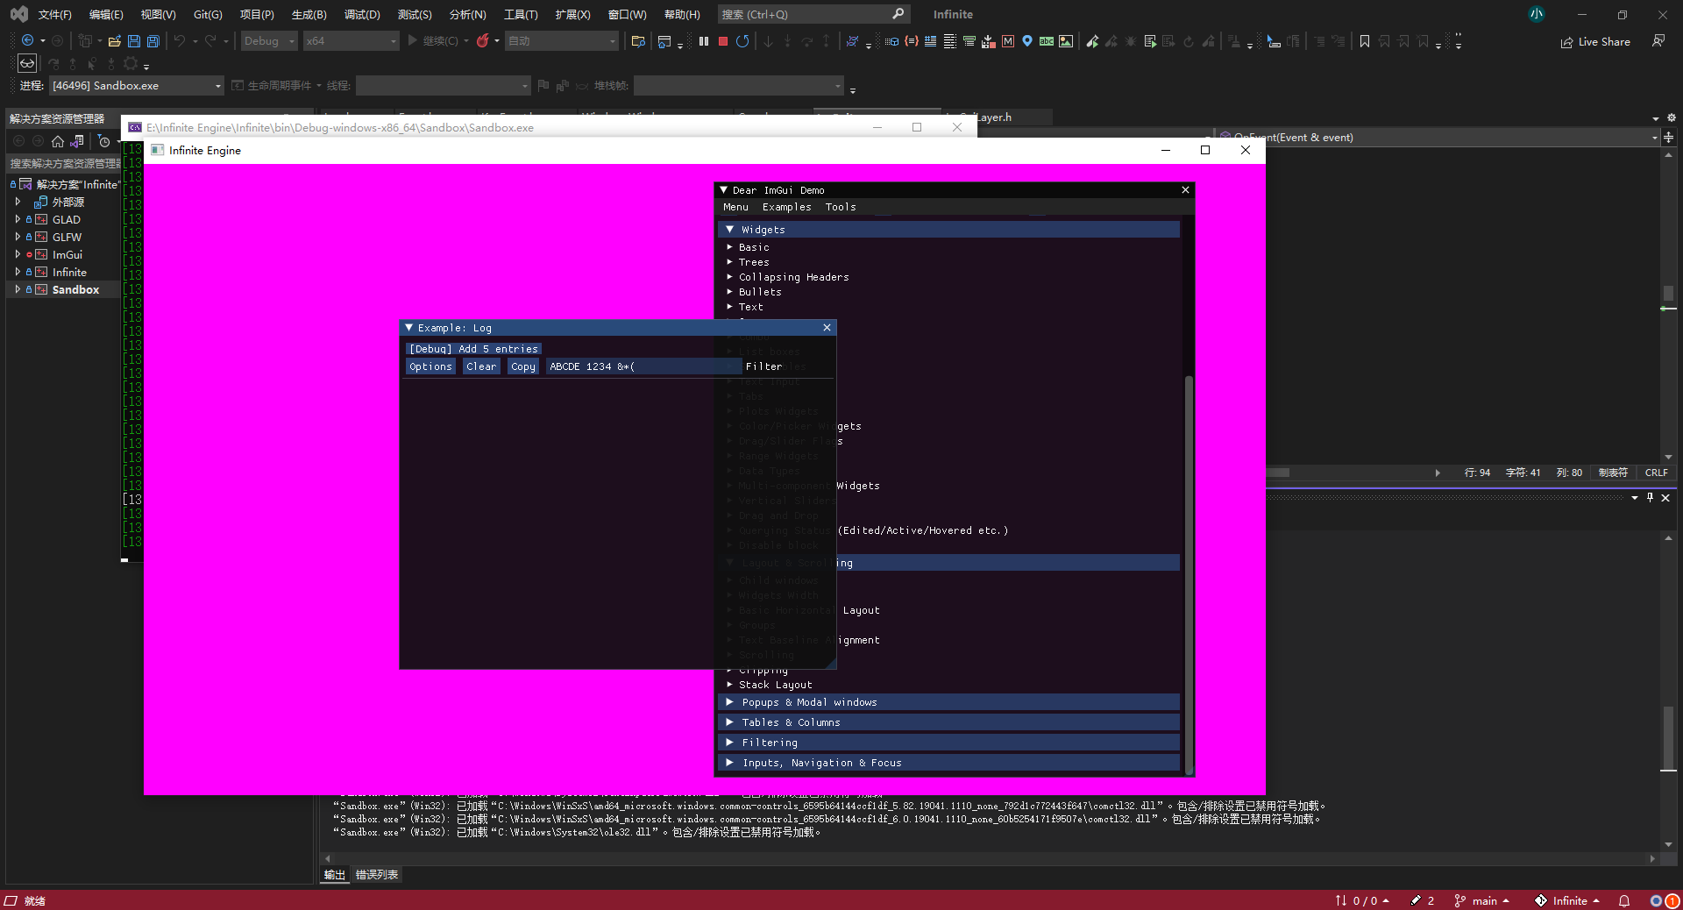
Task: Click the red M toolbar icon
Action: point(1008,41)
